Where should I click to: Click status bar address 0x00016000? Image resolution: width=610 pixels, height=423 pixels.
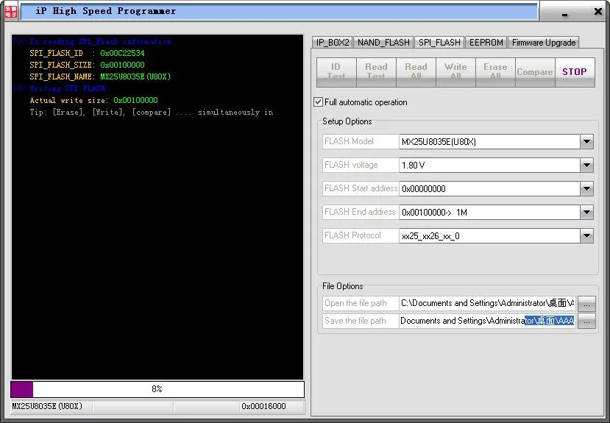pyautogui.click(x=263, y=406)
